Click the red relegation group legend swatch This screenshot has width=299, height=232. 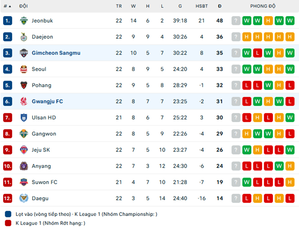point(8,223)
